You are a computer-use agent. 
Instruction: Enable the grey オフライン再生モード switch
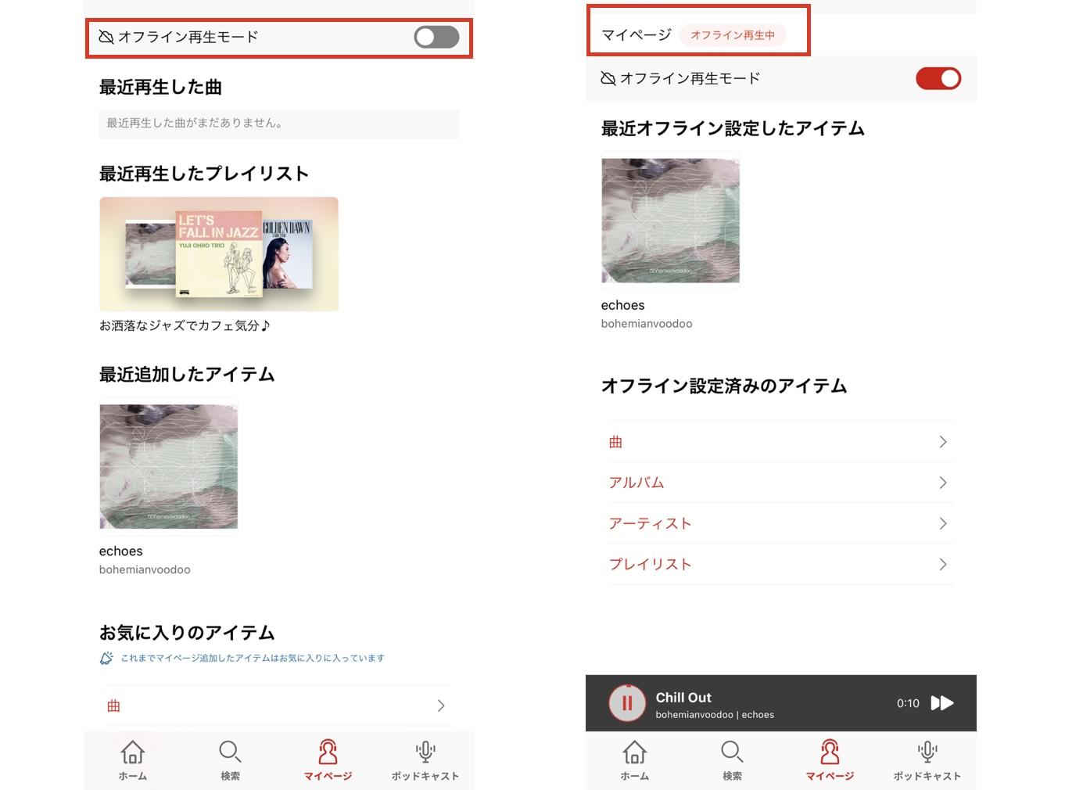point(436,37)
